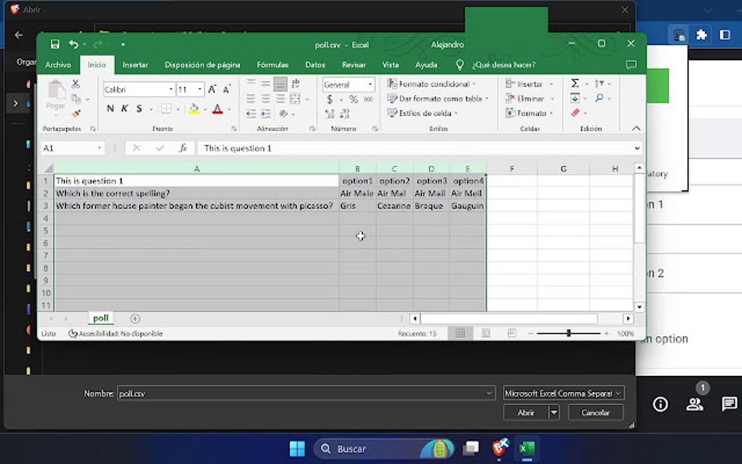
Task: Switch to the Fórmulas ribbon tab
Action: tap(273, 65)
